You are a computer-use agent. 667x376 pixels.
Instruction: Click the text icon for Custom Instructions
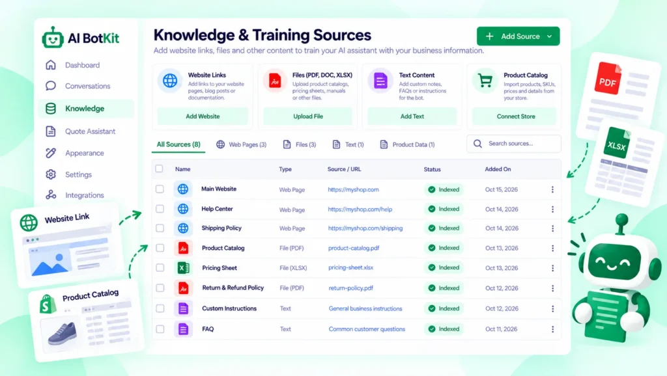(x=183, y=308)
